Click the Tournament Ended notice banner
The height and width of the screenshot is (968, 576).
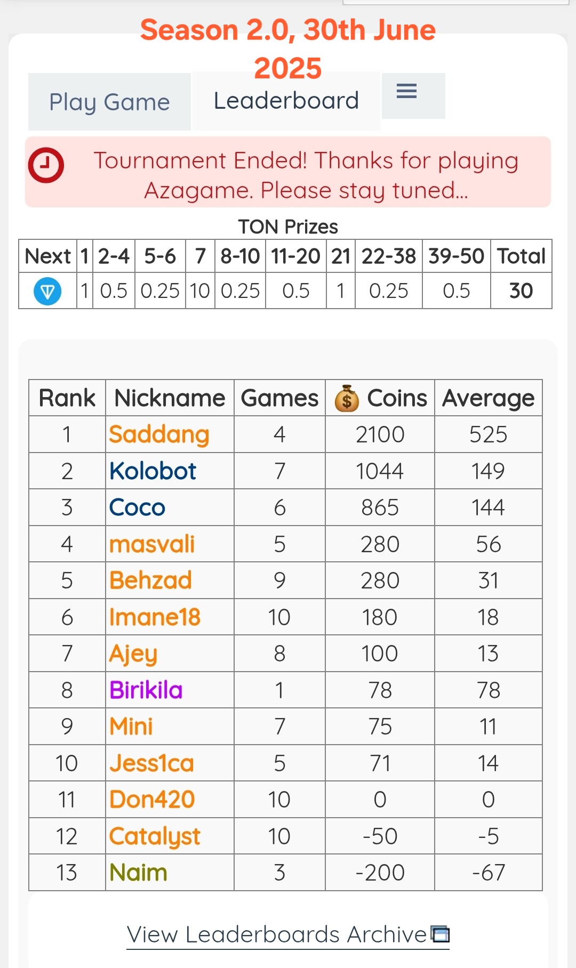pyautogui.click(x=306, y=175)
